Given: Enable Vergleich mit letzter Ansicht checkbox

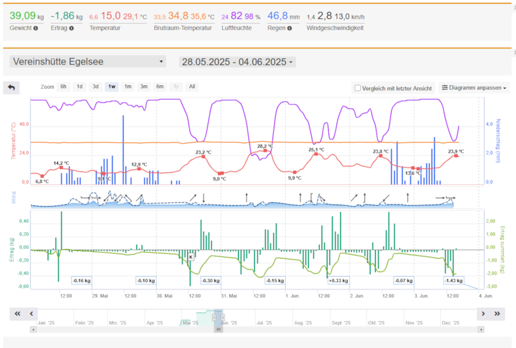Looking at the screenshot, I should pos(358,88).
